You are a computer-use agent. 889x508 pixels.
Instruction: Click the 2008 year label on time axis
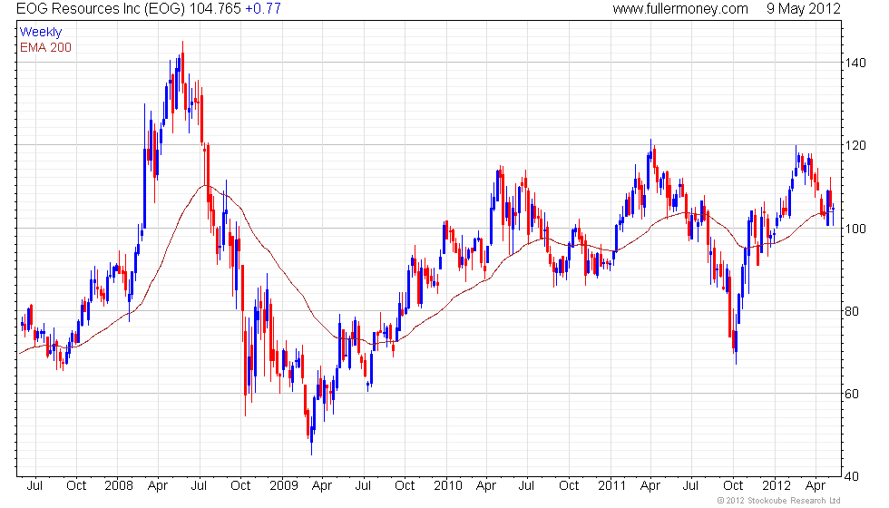119,486
